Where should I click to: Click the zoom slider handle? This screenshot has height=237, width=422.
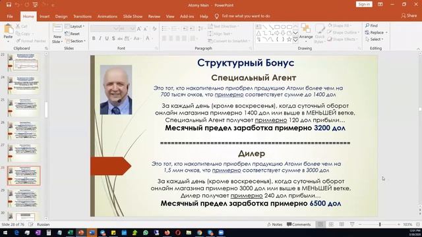point(380,224)
